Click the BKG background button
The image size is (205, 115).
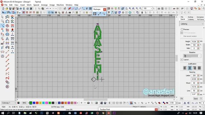[24, 103]
